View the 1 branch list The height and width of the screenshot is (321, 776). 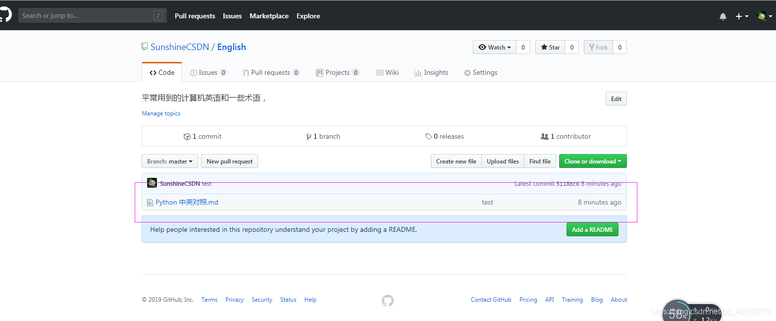coord(323,136)
